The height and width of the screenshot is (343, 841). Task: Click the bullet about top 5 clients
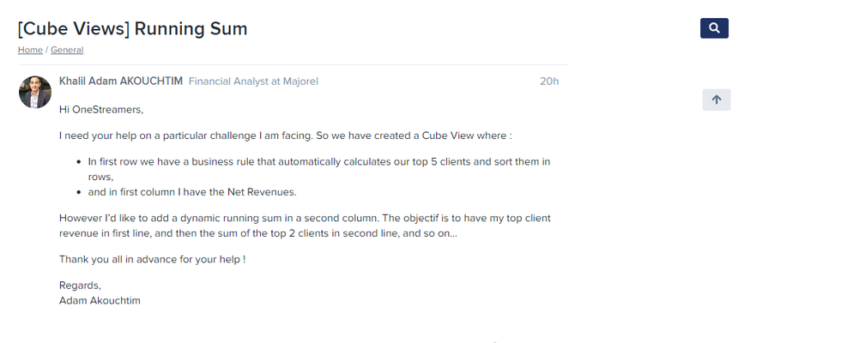[x=319, y=169]
